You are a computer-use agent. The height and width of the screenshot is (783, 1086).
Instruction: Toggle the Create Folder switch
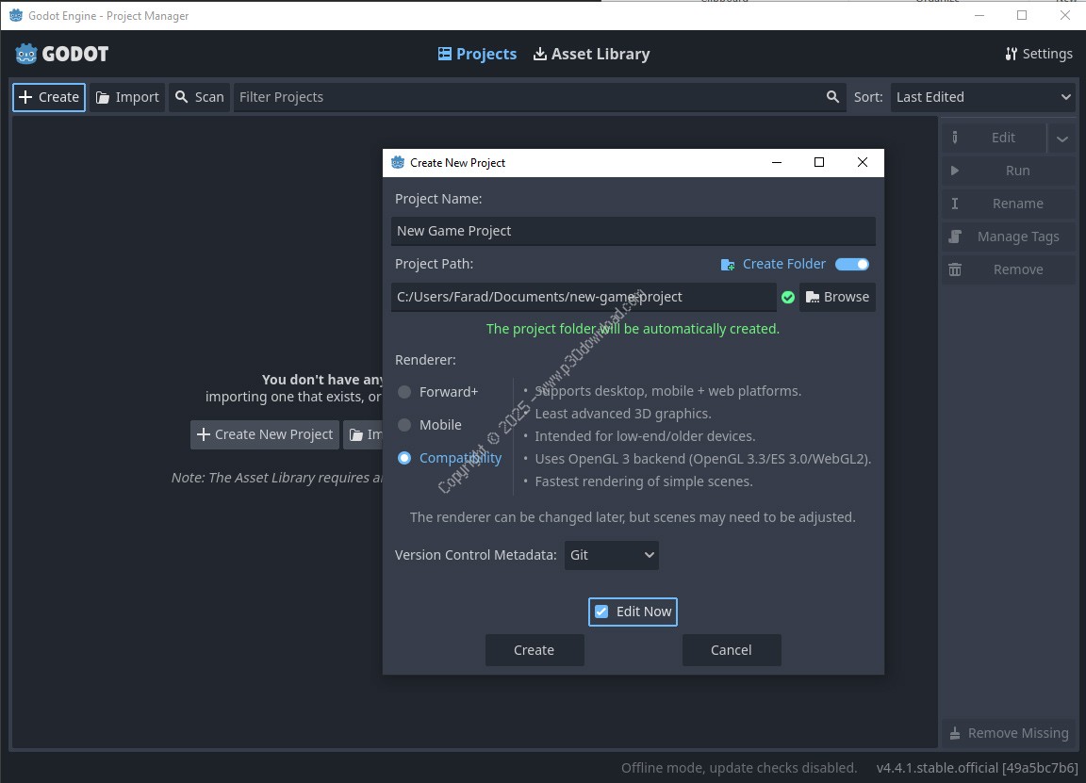(852, 264)
